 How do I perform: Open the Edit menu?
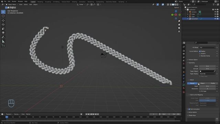click(9, 1)
